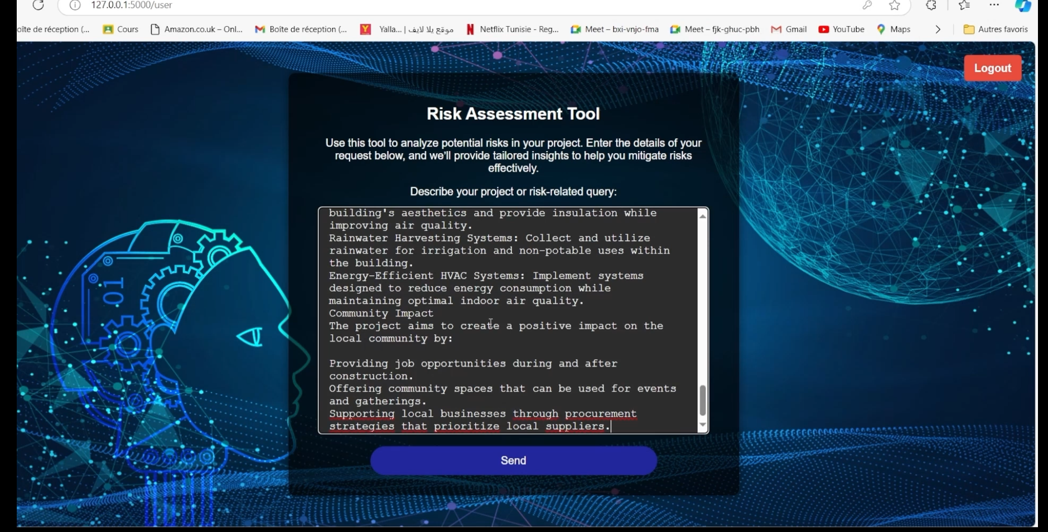Expand the bookmarks overflow chevron
Screen dimensions: 1048x532
pyautogui.click(x=938, y=30)
